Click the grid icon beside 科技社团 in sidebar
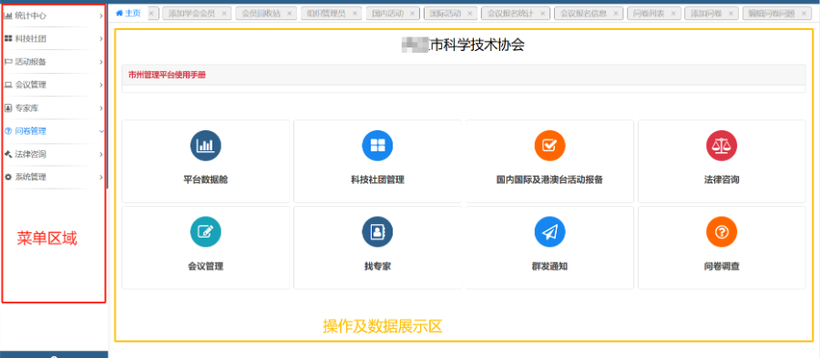 8,38
